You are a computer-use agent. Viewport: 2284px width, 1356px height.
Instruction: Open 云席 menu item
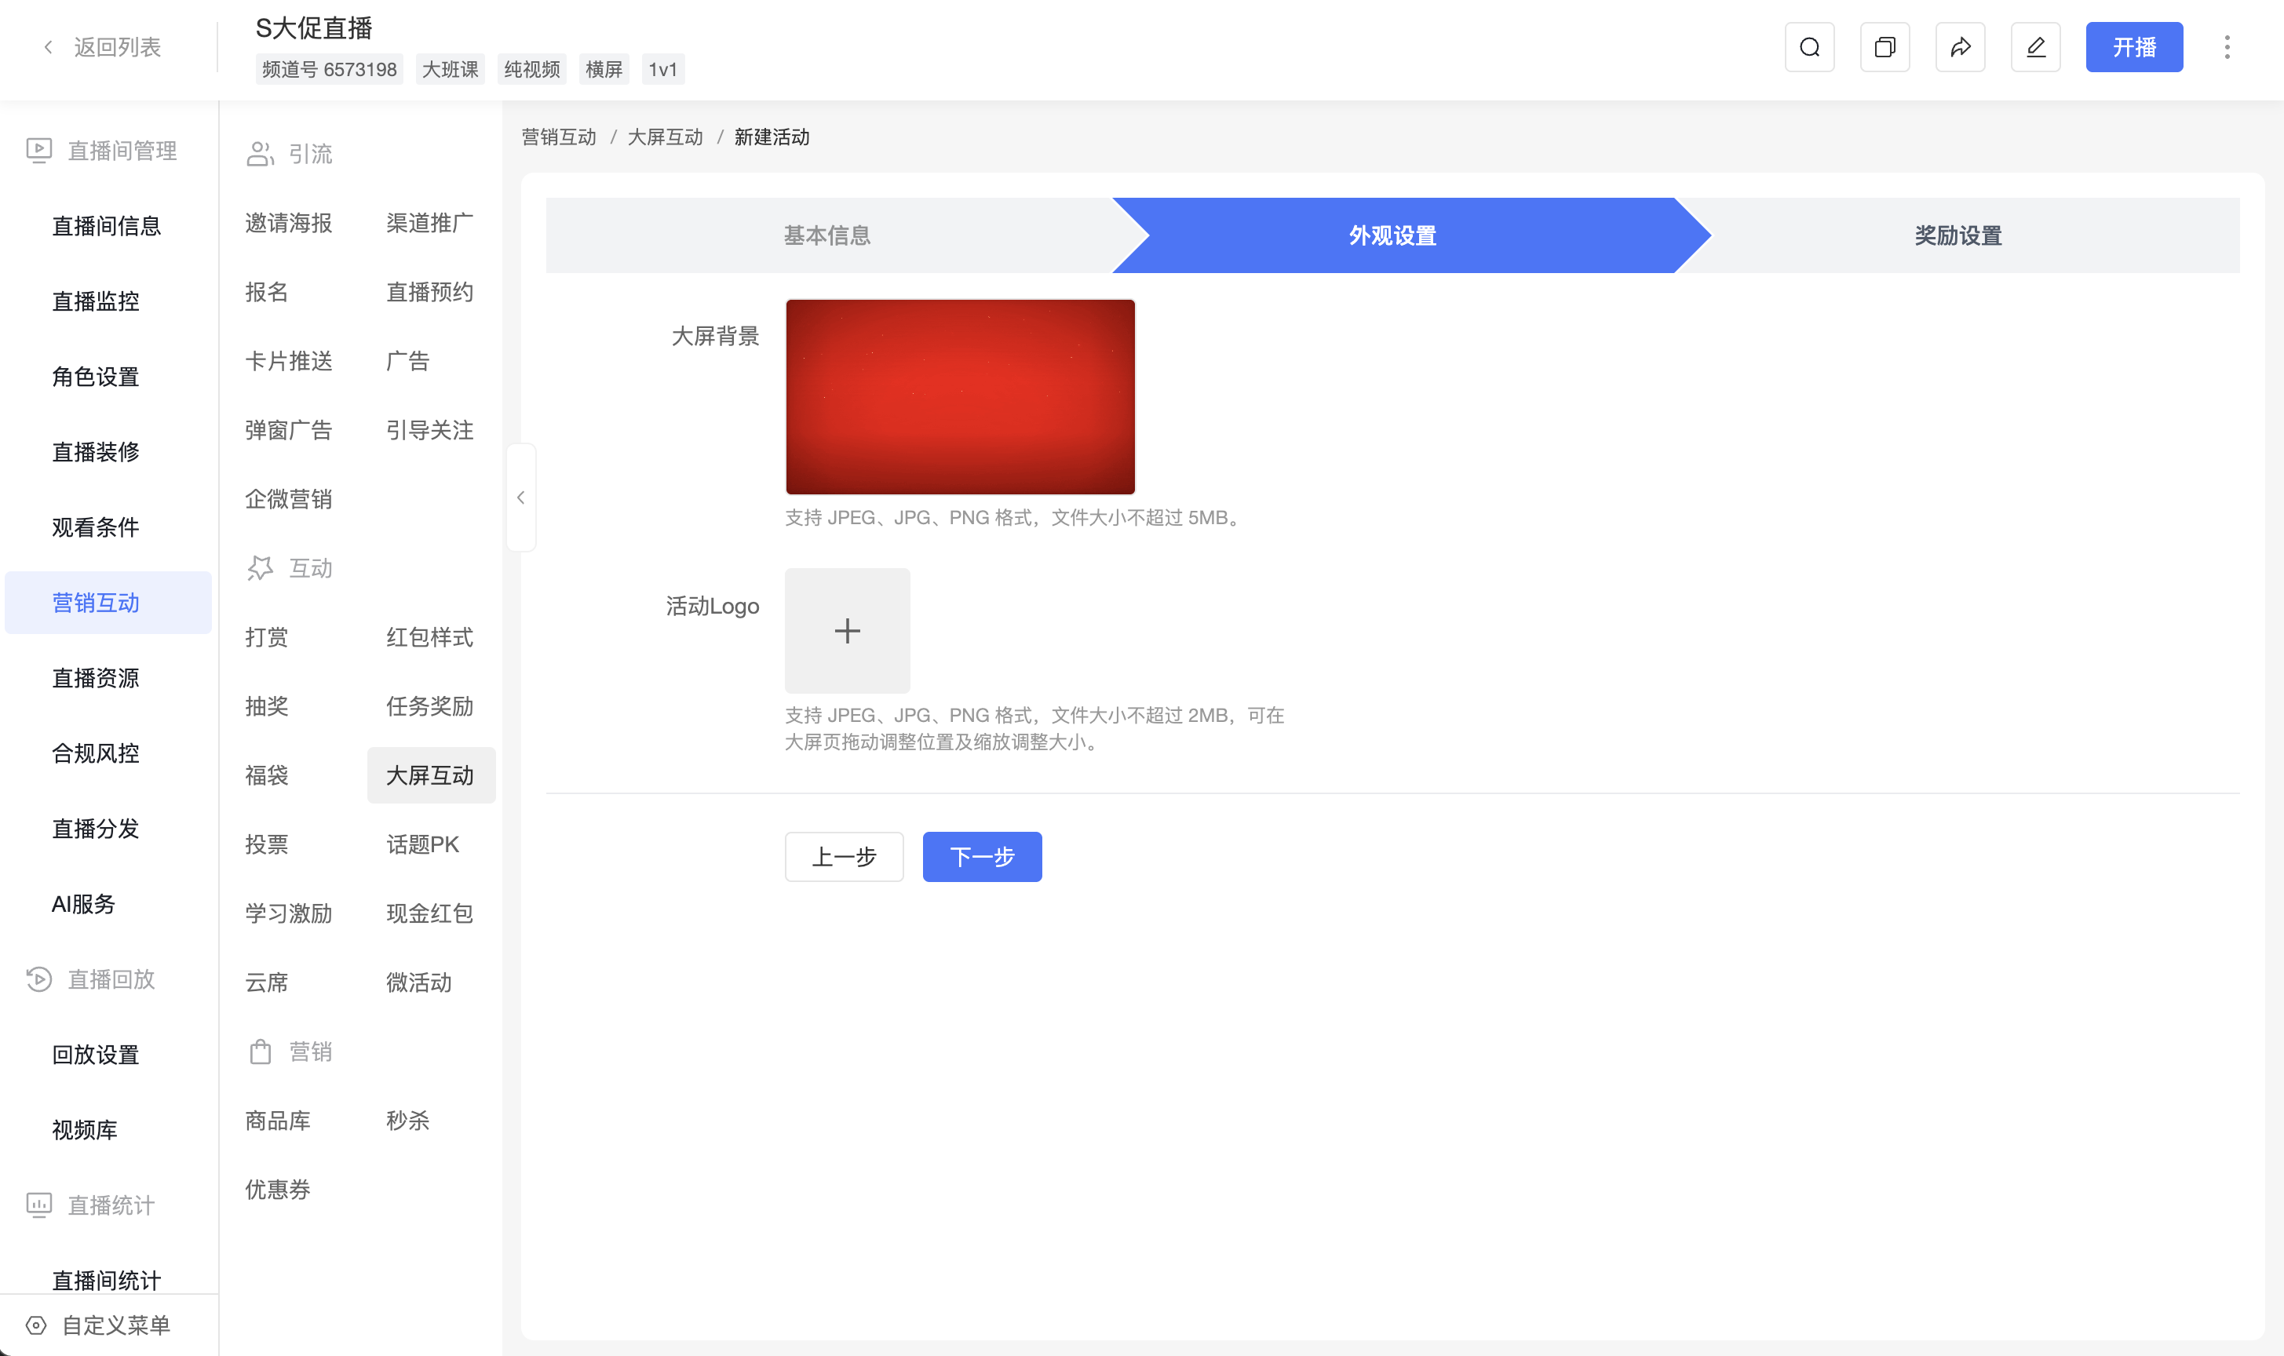(x=267, y=982)
